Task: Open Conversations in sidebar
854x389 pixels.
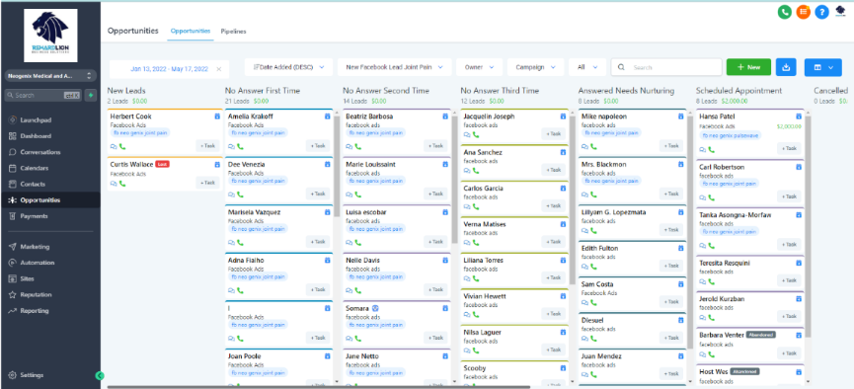Action: pos(40,152)
